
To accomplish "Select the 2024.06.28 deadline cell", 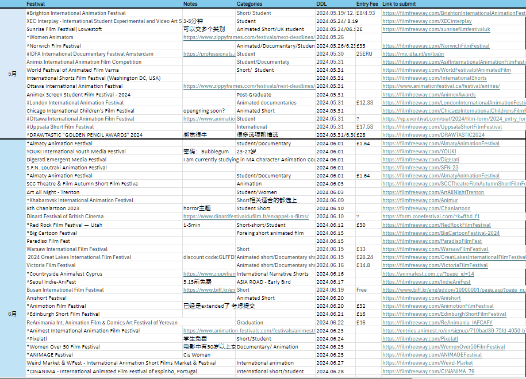I will 336,372.
